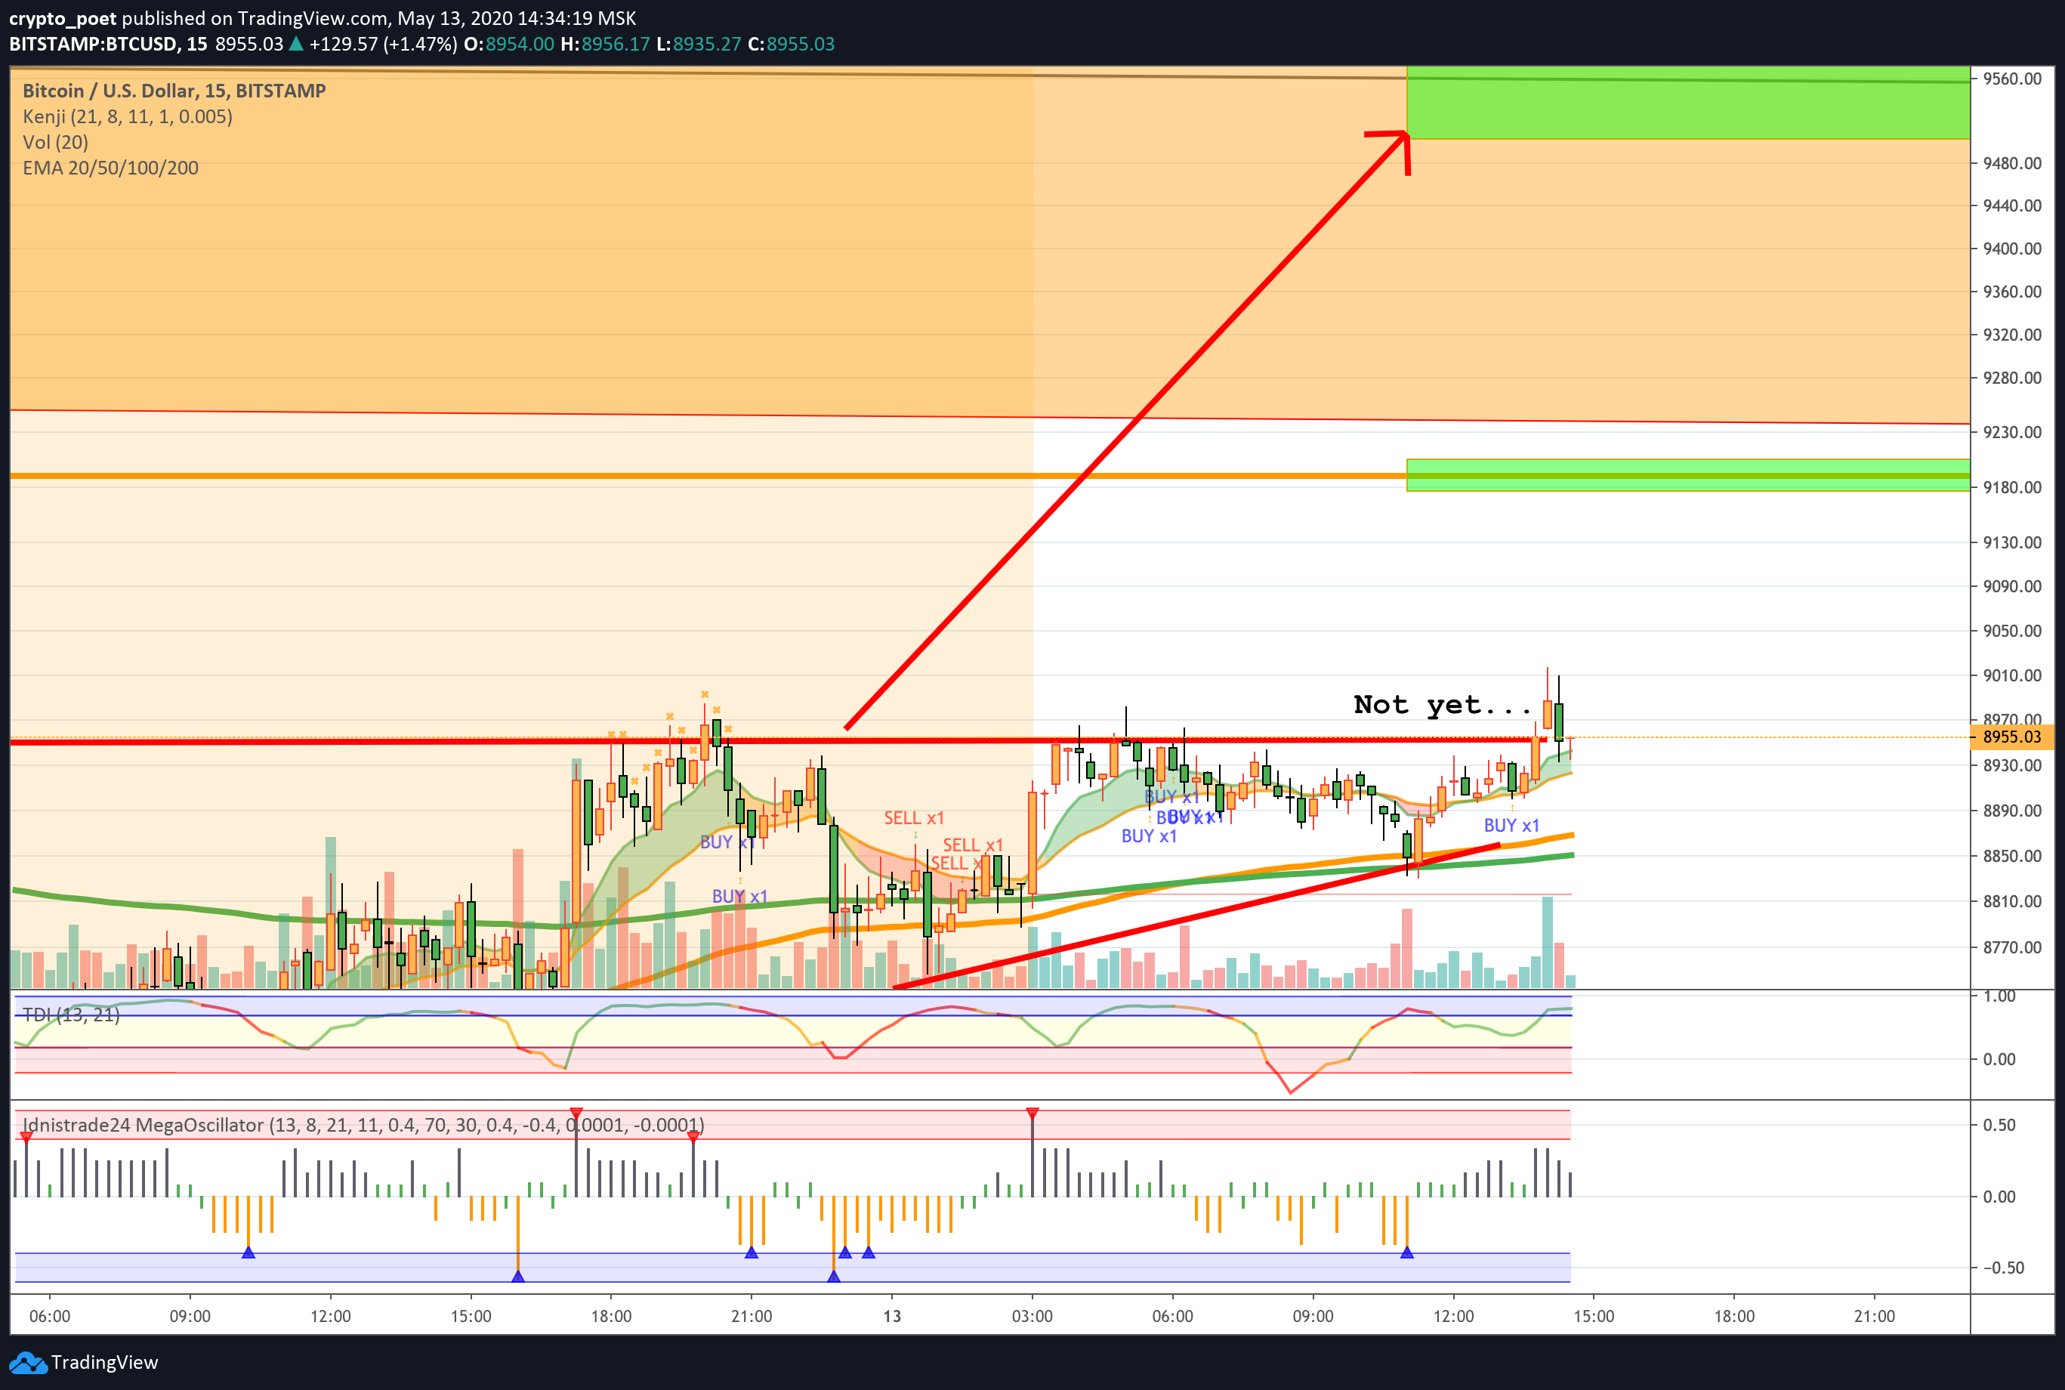This screenshot has width=2065, height=1390.
Task: Click the 9180.00 price axis label
Action: pos(2012,486)
